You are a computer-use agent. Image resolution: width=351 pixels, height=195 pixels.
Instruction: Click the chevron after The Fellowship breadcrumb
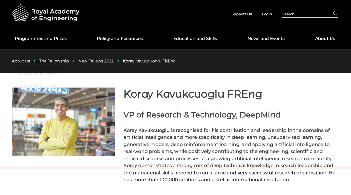point(73,61)
